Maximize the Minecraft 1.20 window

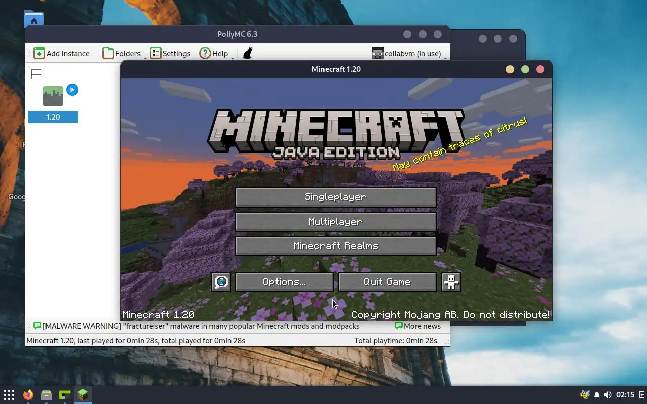point(525,69)
